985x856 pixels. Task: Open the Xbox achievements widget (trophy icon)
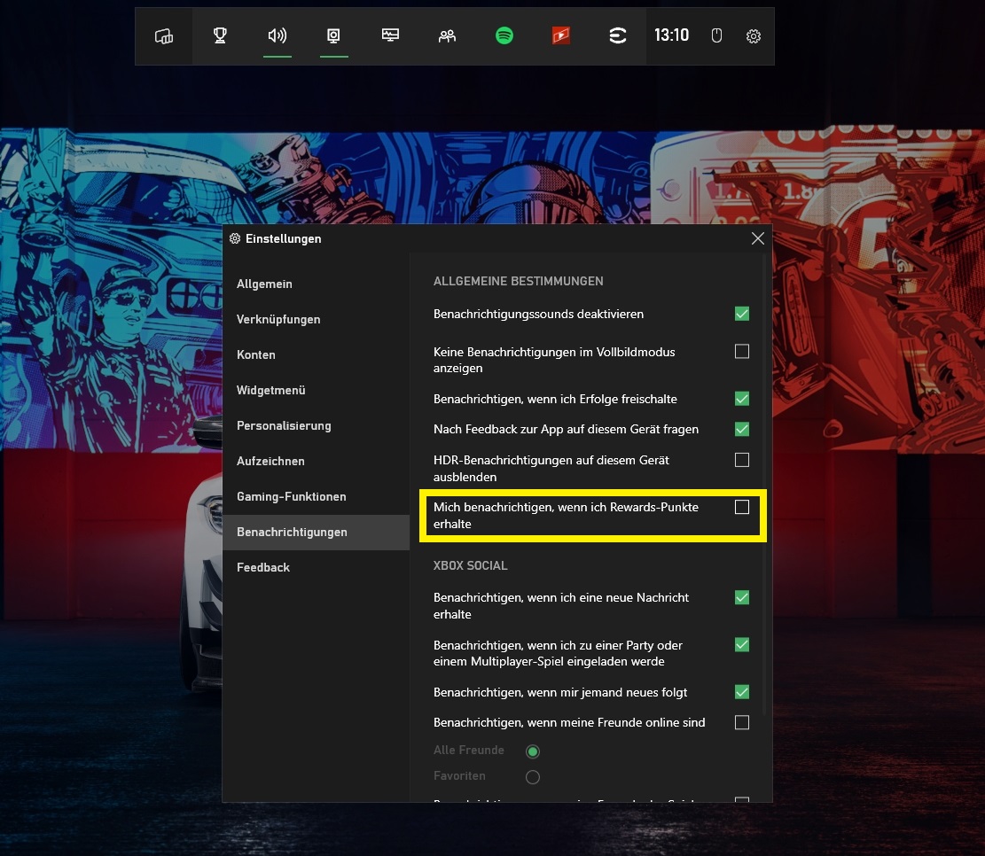(x=219, y=35)
